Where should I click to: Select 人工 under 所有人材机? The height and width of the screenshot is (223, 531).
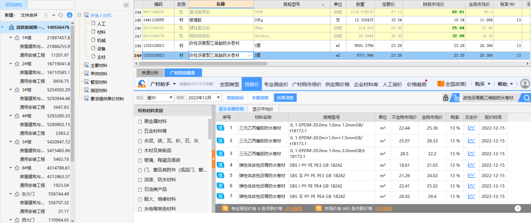click(x=101, y=24)
